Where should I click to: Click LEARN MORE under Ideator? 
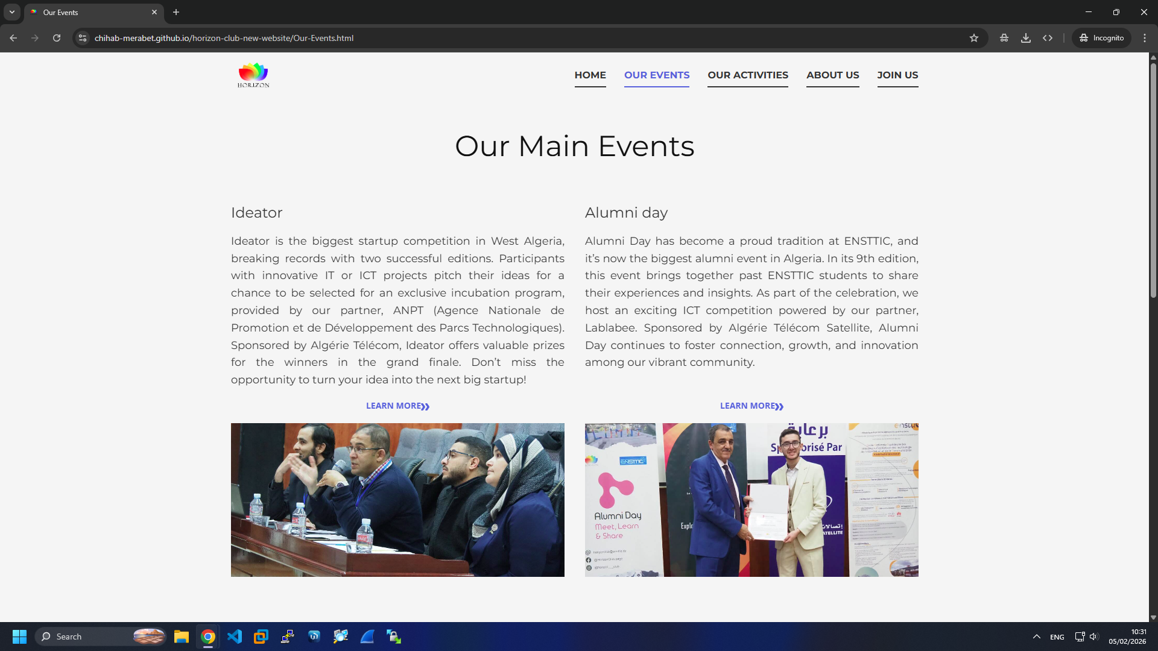[397, 406]
